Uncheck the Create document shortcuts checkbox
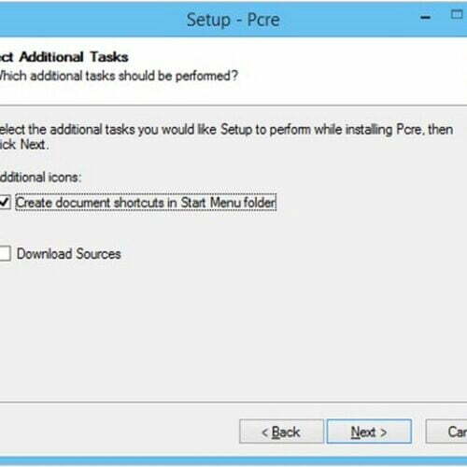This screenshot has height=467, width=467. pos(5,203)
